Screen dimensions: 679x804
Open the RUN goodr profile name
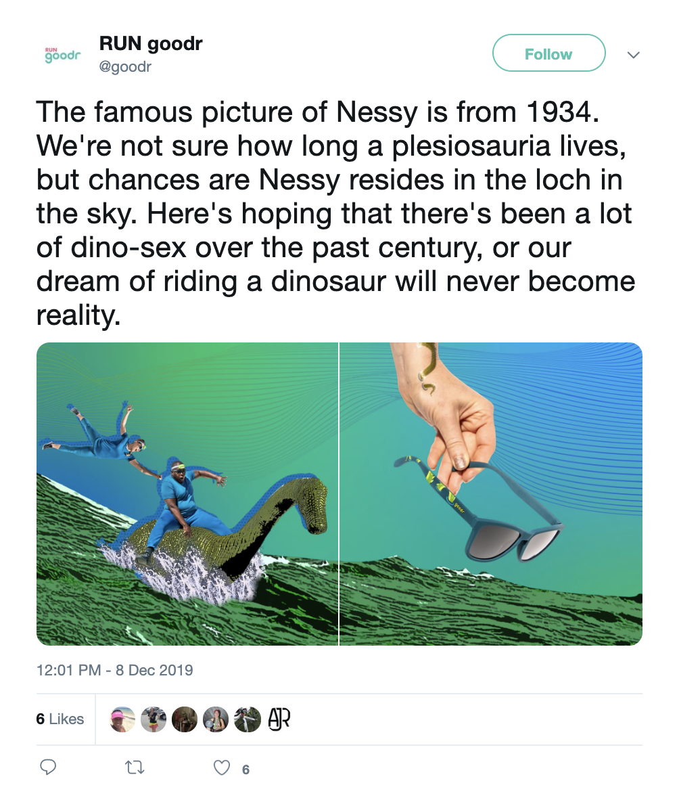pyautogui.click(x=151, y=44)
